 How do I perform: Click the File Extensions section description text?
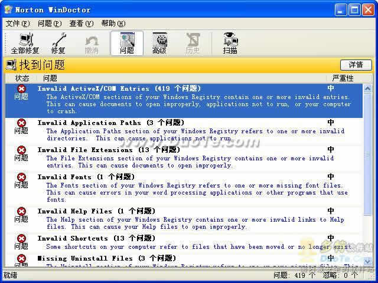[x=190, y=162]
